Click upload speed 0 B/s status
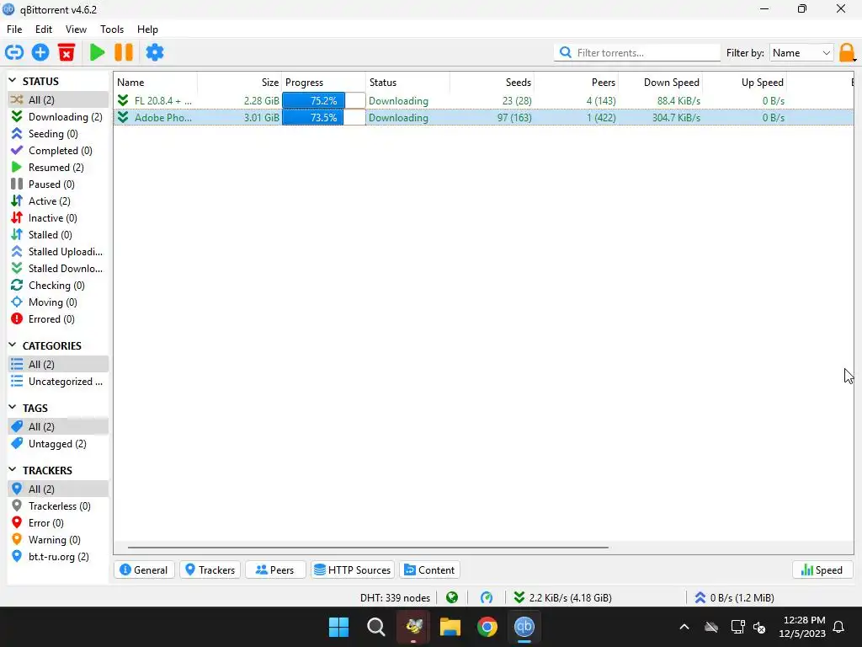This screenshot has height=647, width=862. 734,597
